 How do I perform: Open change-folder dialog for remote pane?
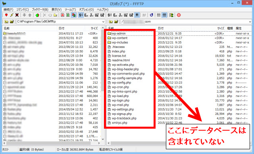[x=116, y=21]
